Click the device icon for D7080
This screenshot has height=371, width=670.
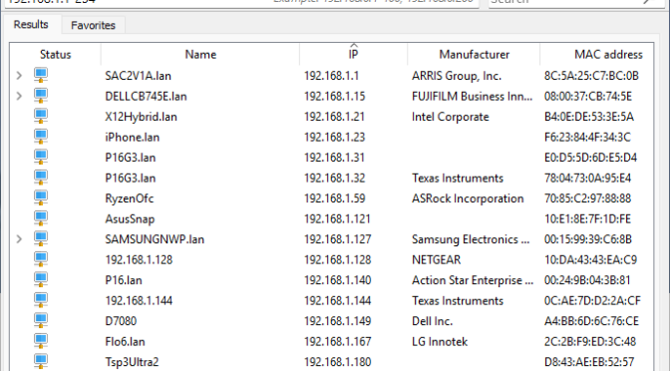pos(41,321)
